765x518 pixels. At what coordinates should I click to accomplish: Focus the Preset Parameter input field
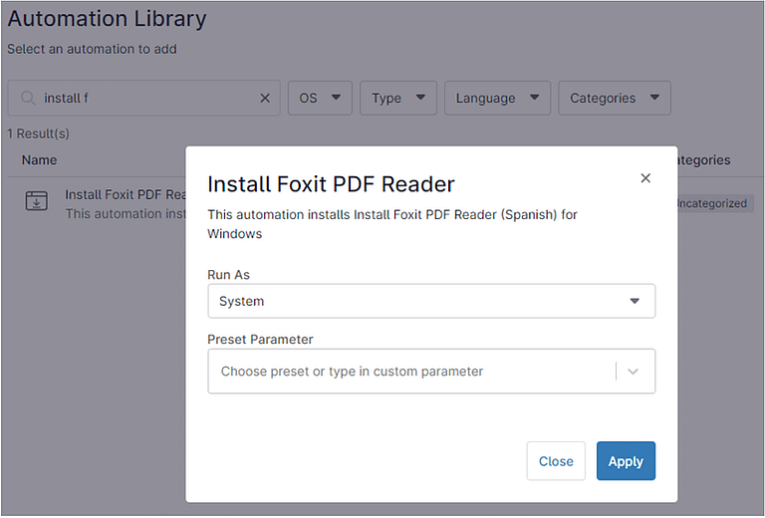tap(408, 372)
